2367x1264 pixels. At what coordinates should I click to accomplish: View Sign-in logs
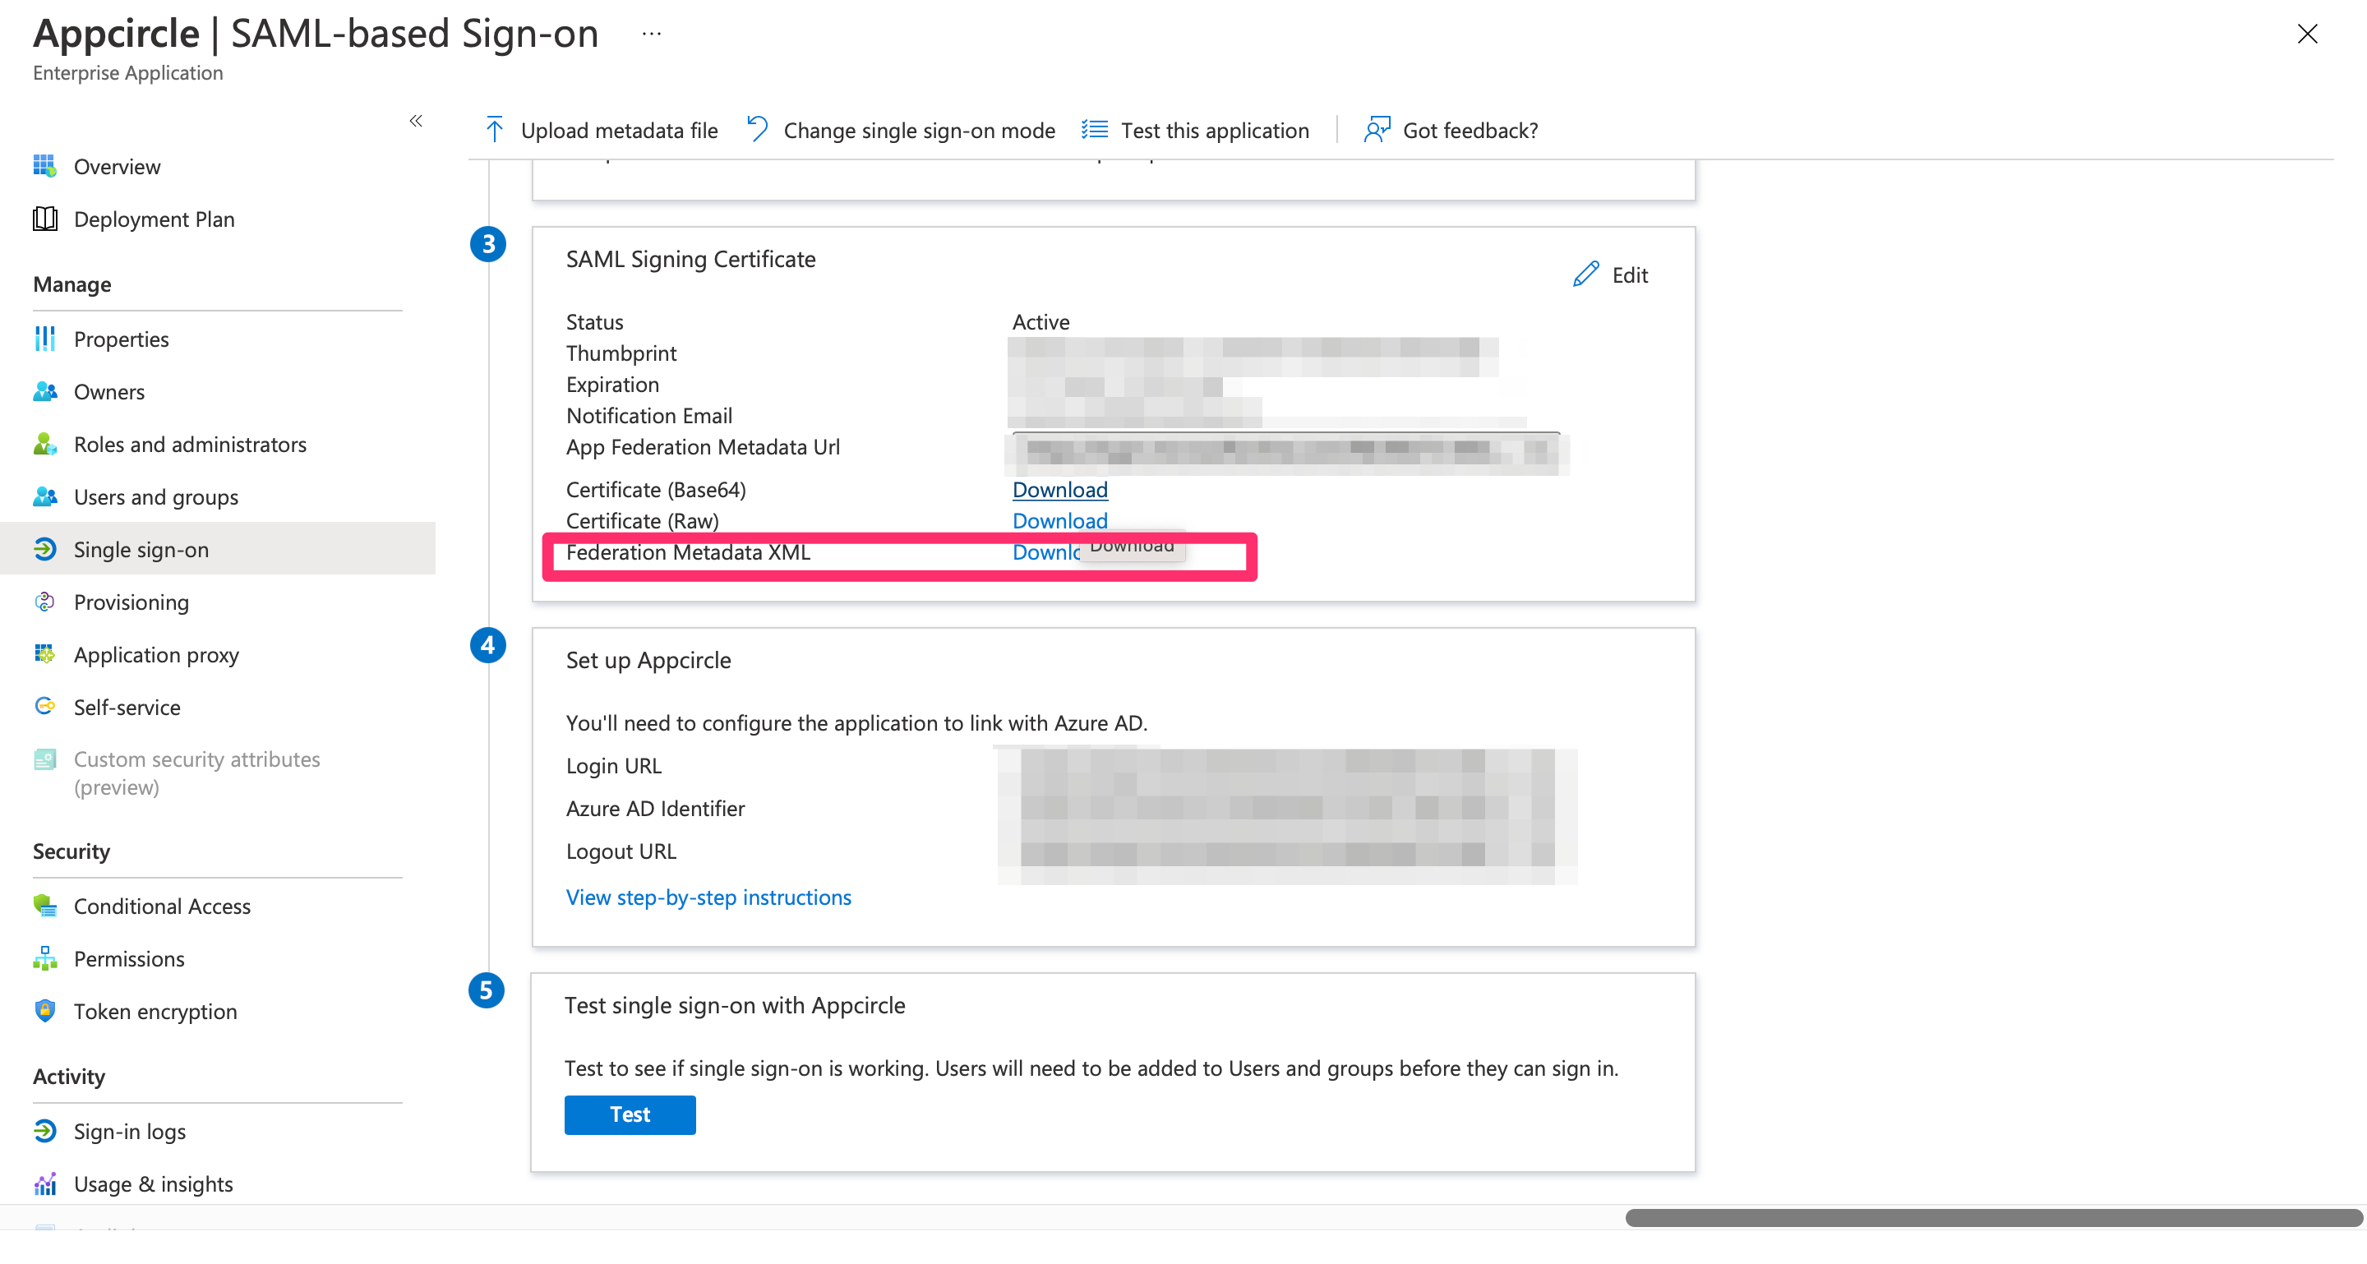click(x=130, y=1131)
